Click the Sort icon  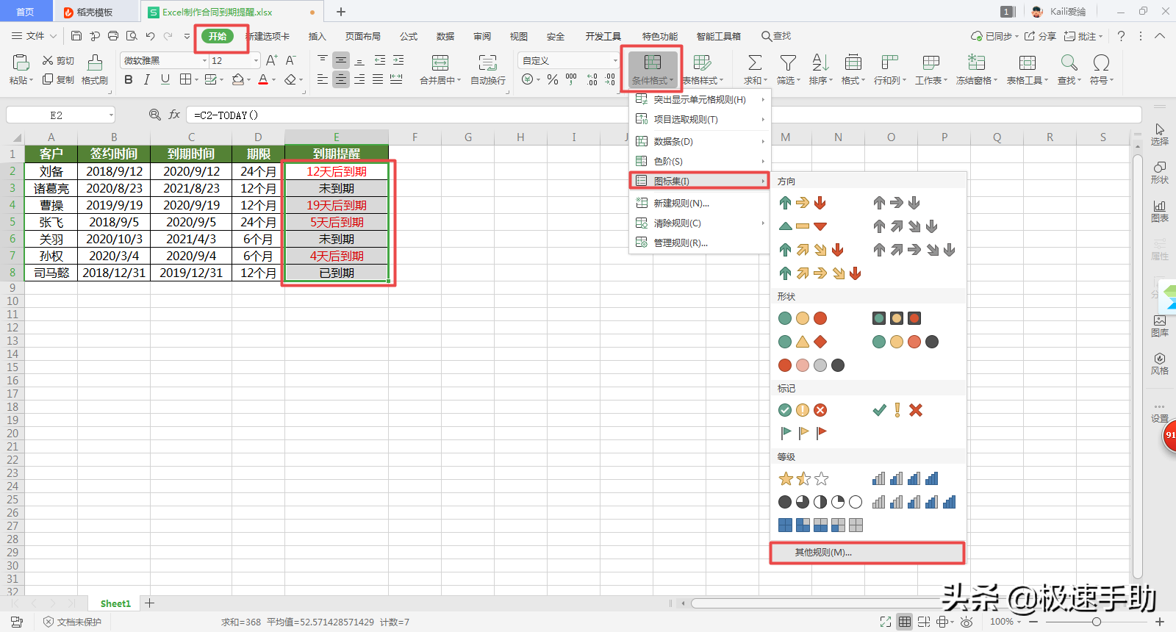pos(820,62)
